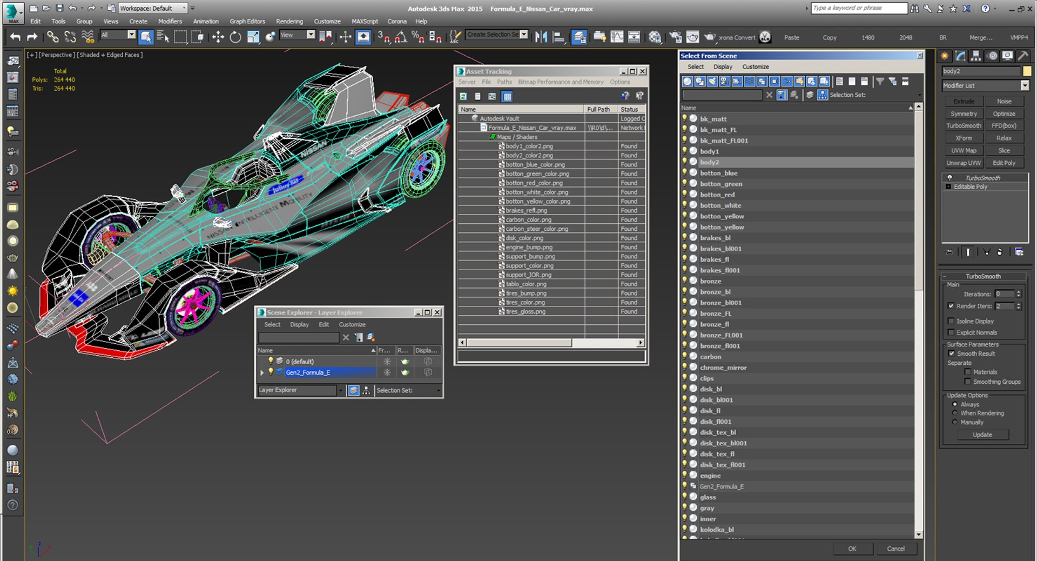1037x561 pixels.
Task: Click Refresh icon in Asset Tracking
Action: click(463, 96)
